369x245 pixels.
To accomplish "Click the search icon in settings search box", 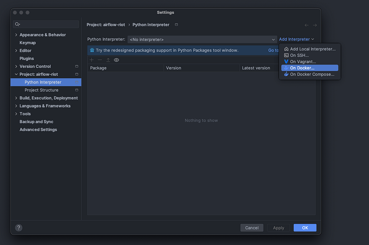I will 17,24.
